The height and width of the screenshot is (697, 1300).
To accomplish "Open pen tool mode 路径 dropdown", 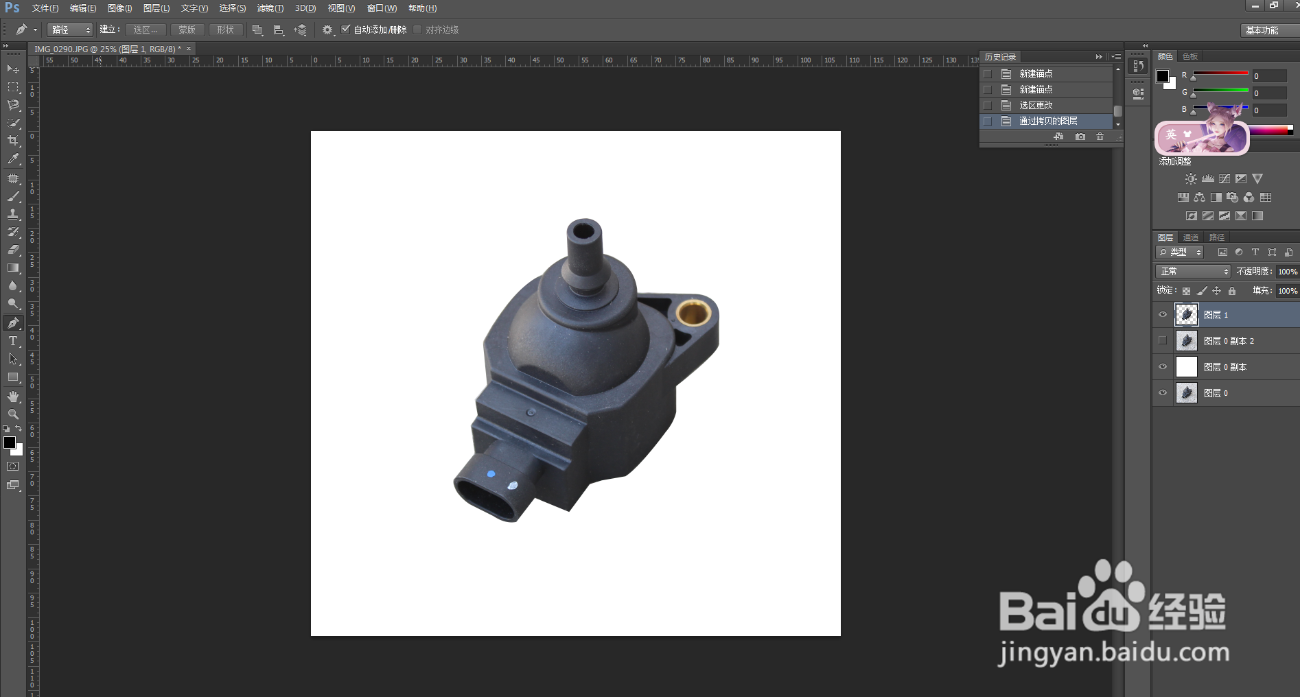I will [x=70, y=29].
